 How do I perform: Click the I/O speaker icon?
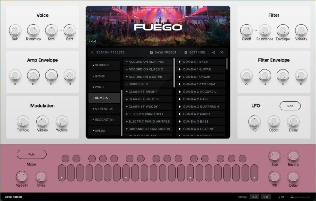coord(213,52)
